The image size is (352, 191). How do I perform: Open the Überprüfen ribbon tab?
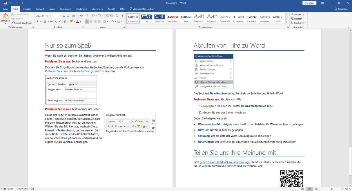click(97, 9)
